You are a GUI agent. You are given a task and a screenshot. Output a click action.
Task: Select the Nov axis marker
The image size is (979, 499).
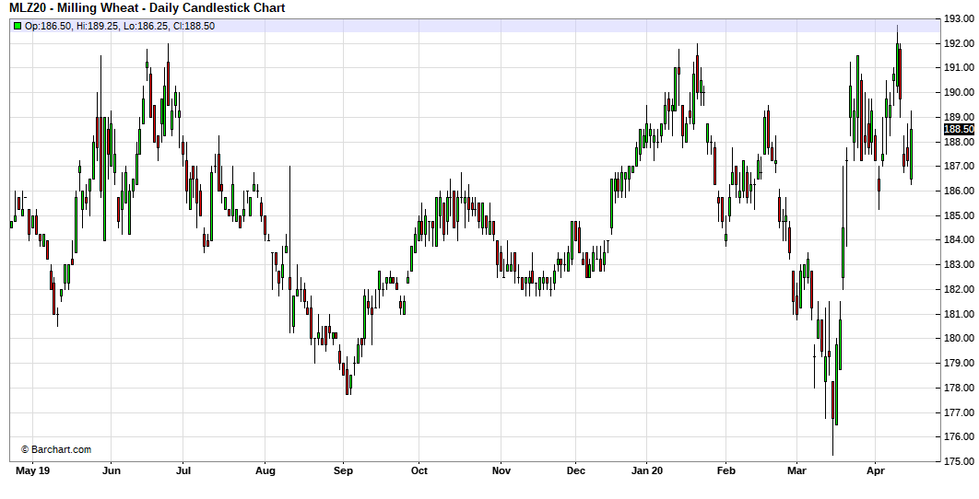tap(501, 470)
